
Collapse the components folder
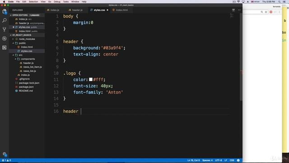coord(15,59)
